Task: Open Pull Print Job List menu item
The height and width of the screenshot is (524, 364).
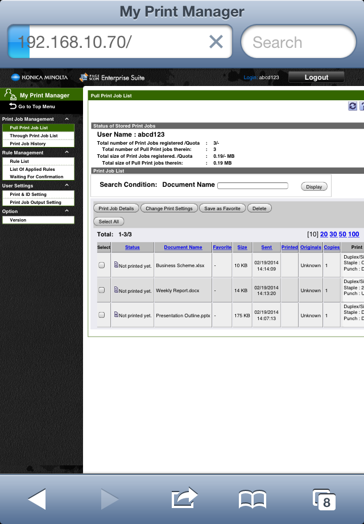Action: point(38,128)
